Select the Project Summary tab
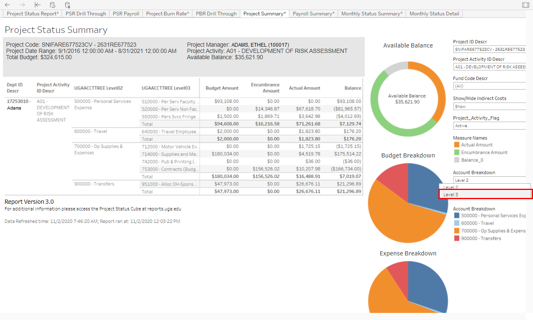Screen dimensions: 533x320 [x=265, y=14]
